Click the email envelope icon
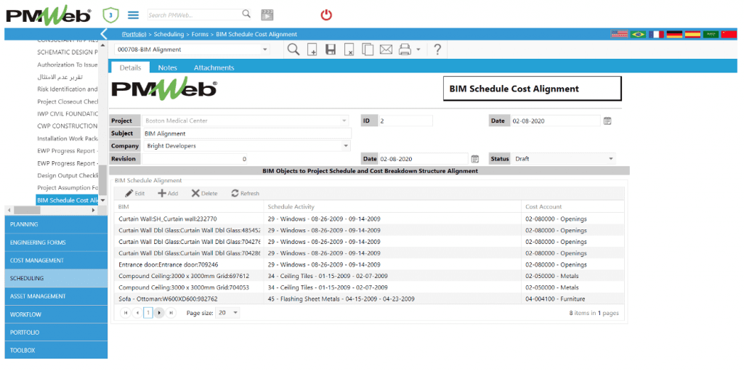The width and height of the screenshot is (744, 371). (386, 49)
